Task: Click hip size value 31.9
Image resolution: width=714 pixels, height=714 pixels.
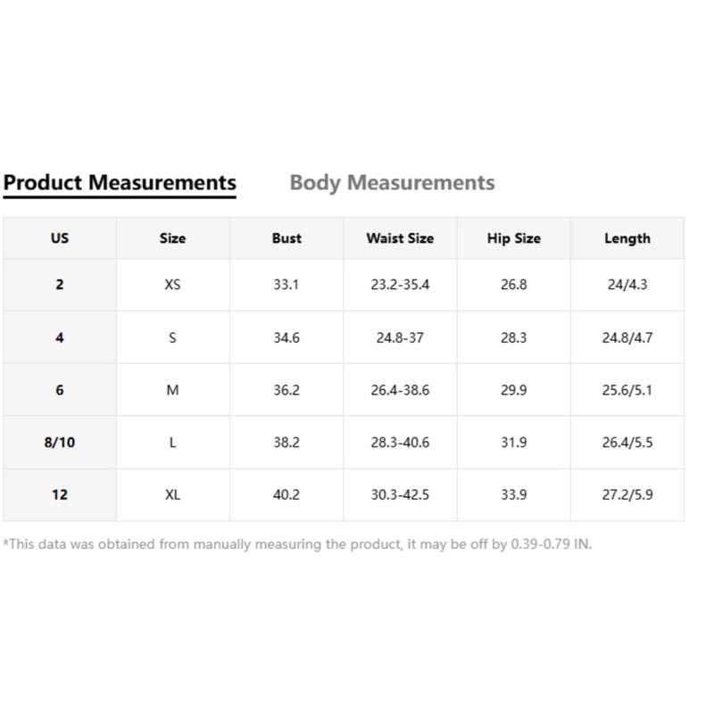Action: tap(513, 442)
